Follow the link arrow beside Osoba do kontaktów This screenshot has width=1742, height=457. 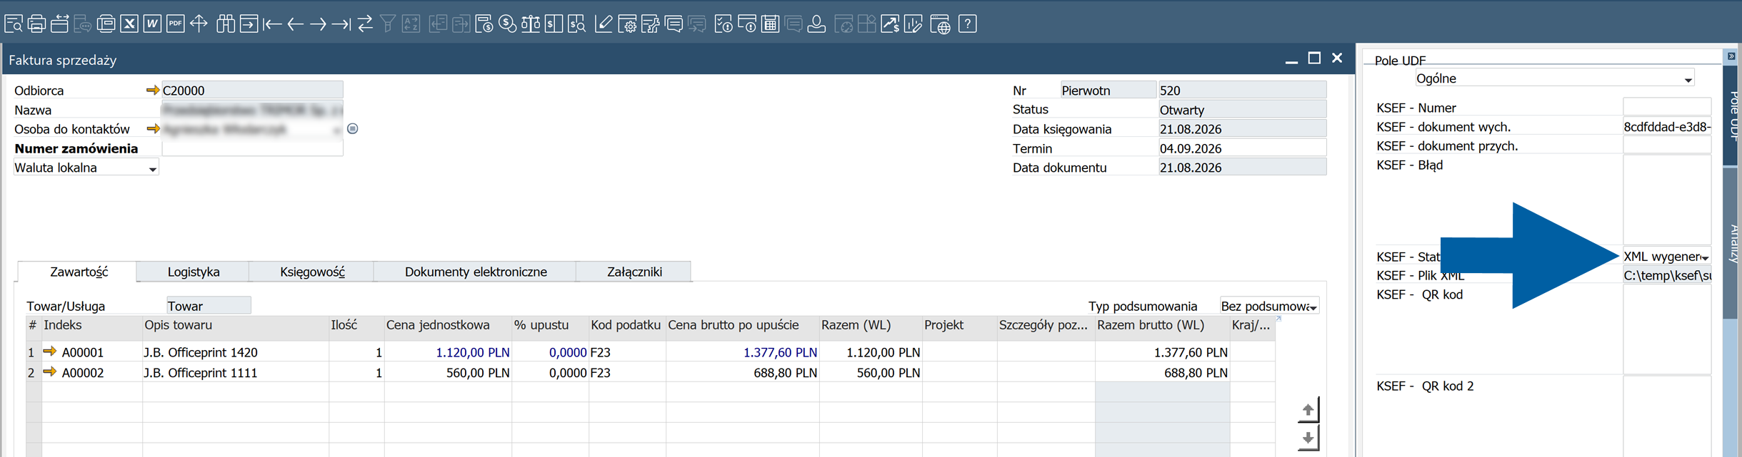(x=152, y=129)
